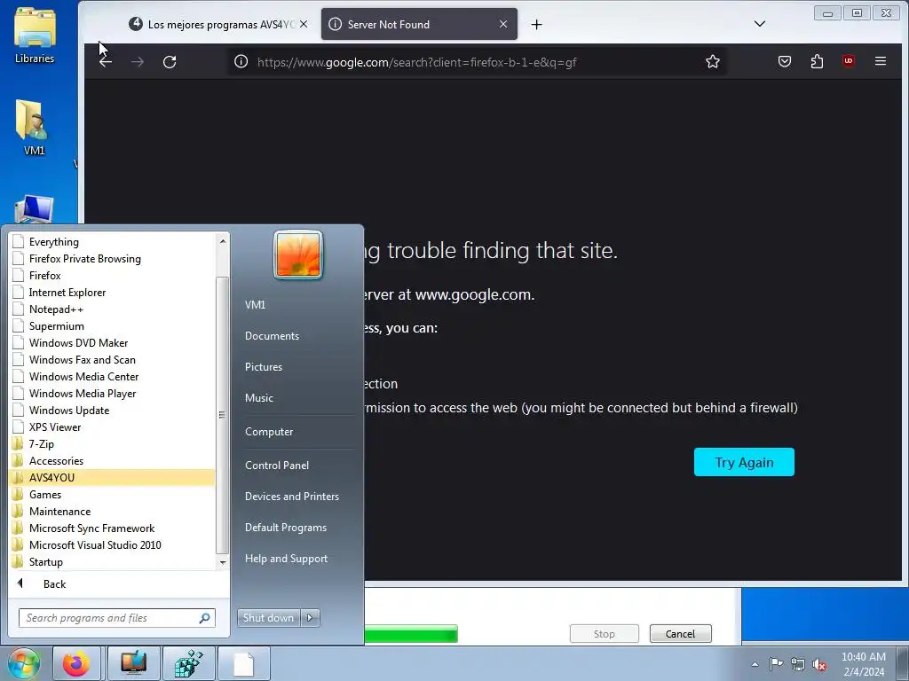Open Windows DVD Maker
909x681 pixels.
(x=113, y=342)
